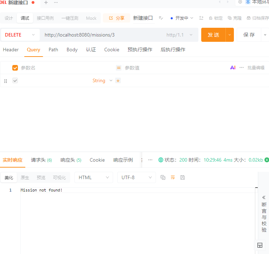Screen dimensions: 269x254
Task: Open the 响应示例 tab
Action: point(123,160)
